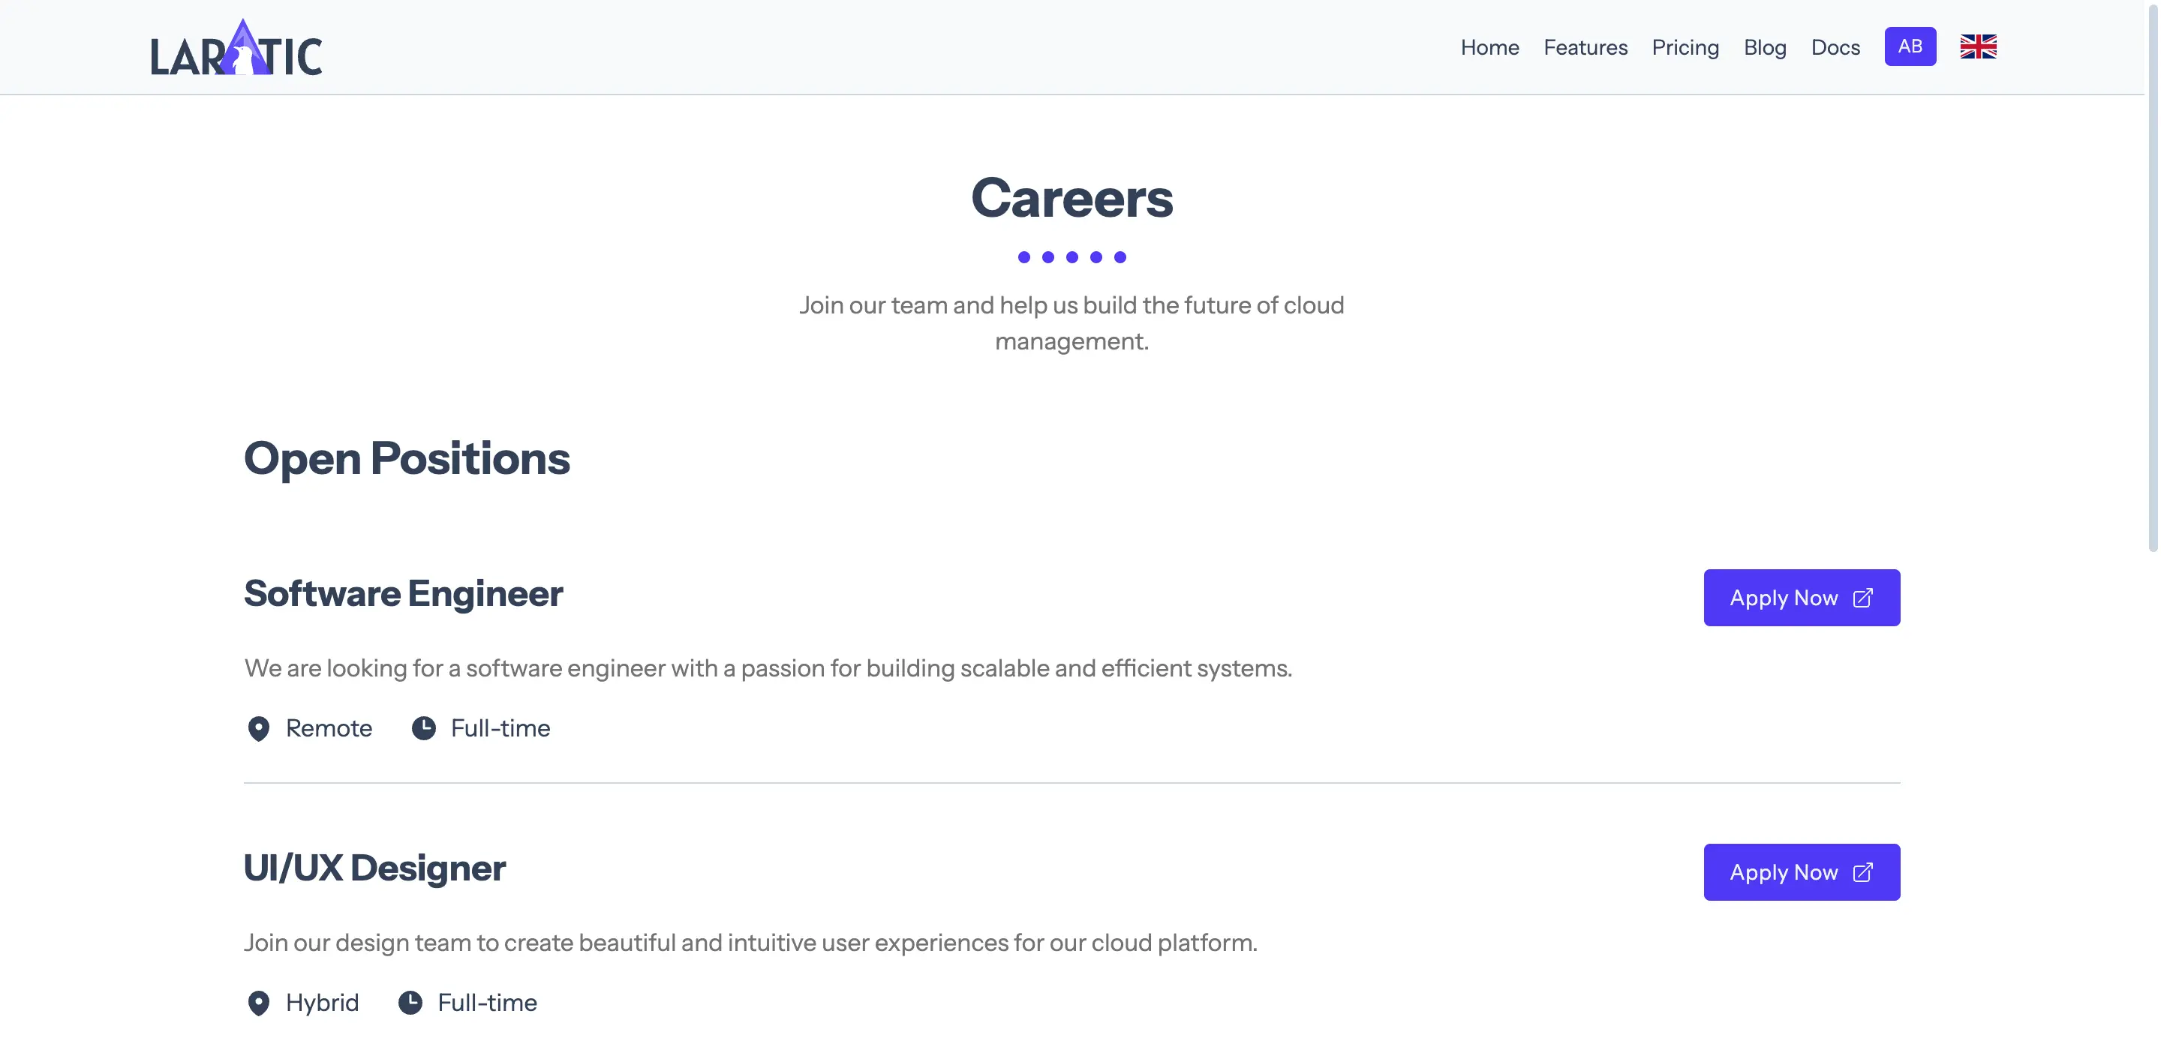Image resolution: width=2161 pixels, height=1056 pixels.
Task: Go to the Pricing section
Action: [x=1685, y=48]
